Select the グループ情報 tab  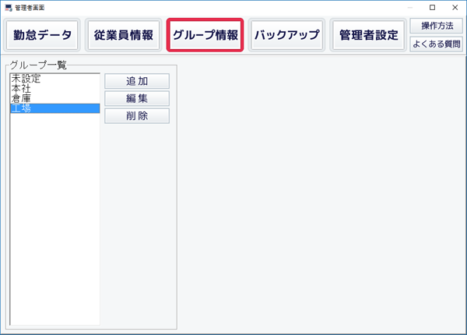click(x=205, y=36)
